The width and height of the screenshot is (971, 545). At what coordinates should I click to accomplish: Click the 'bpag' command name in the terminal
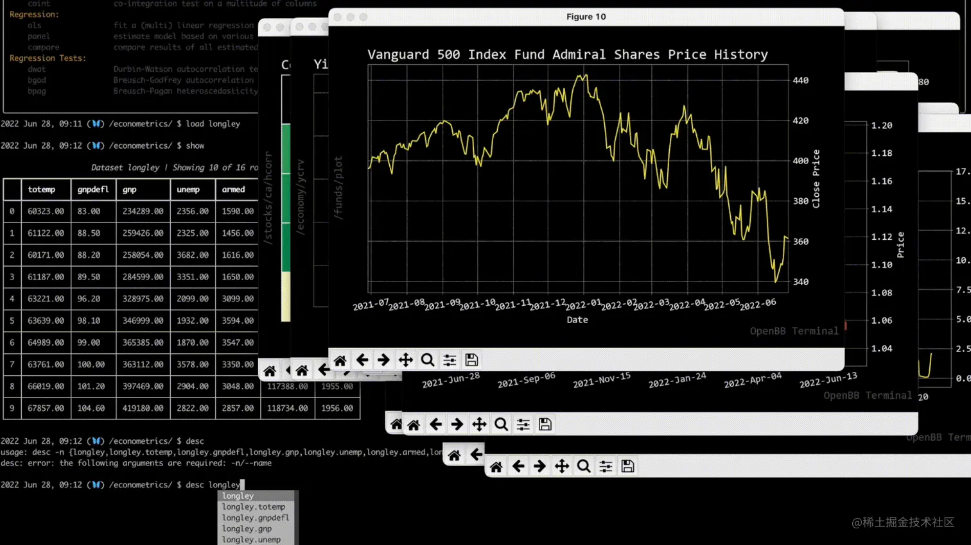pyautogui.click(x=37, y=91)
